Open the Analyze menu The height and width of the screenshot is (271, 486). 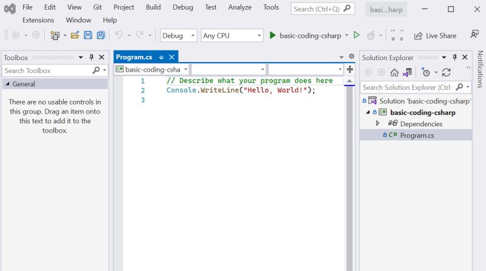(240, 7)
